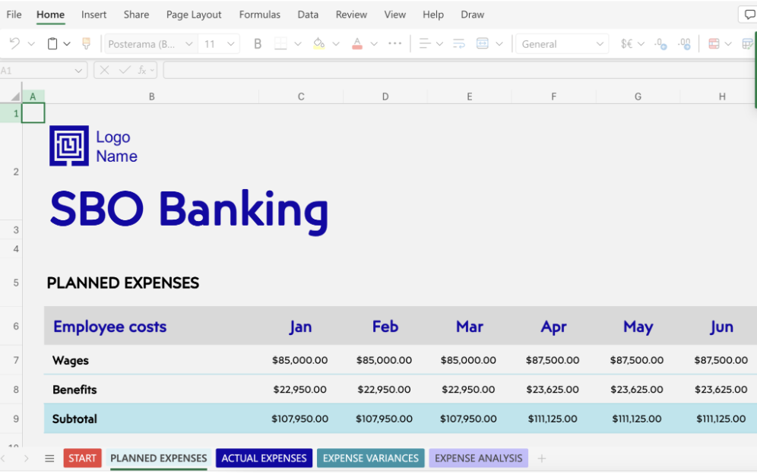
Task: Go to the EXPENSE ANALYSIS sheet
Action: point(478,458)
